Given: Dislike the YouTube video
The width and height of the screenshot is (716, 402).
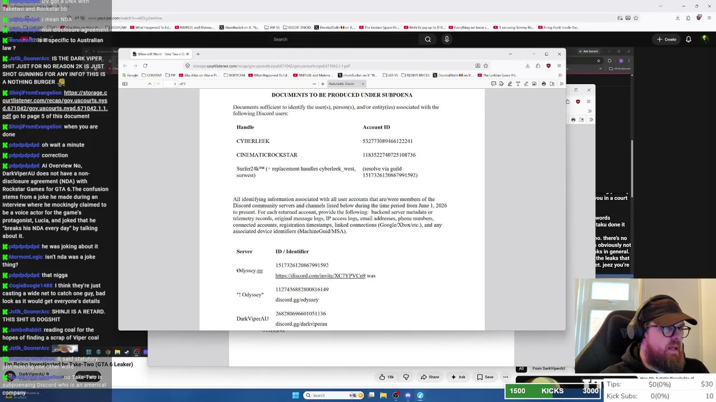Looking at the screenshot, I should pos(406,377).
